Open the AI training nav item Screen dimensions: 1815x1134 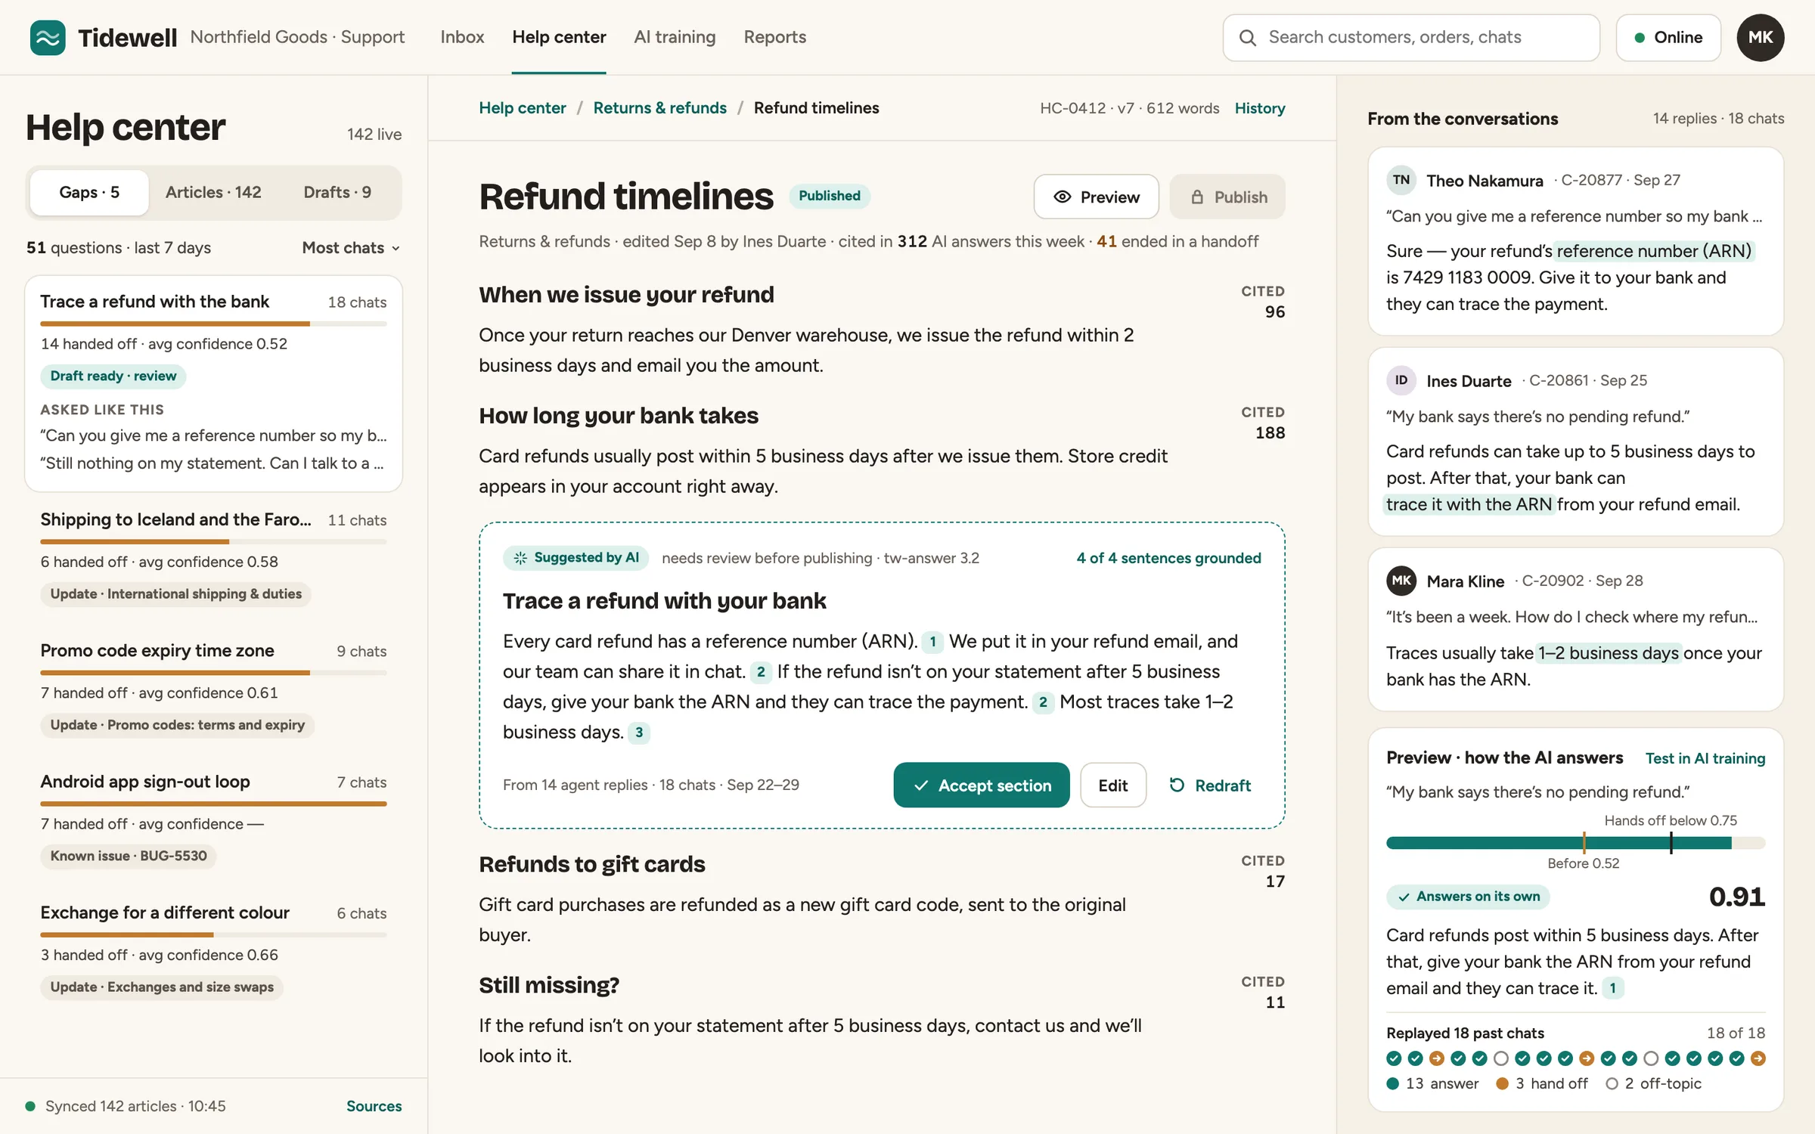click(675, 37)
